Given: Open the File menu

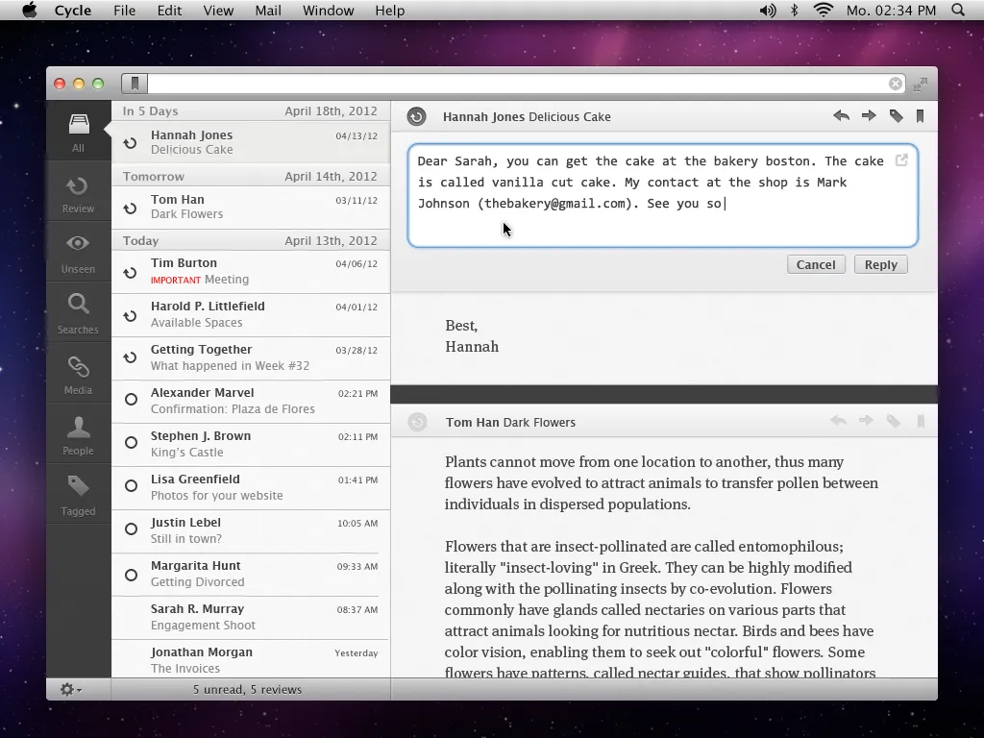Looking at the screenshot, I should point(124,11).
